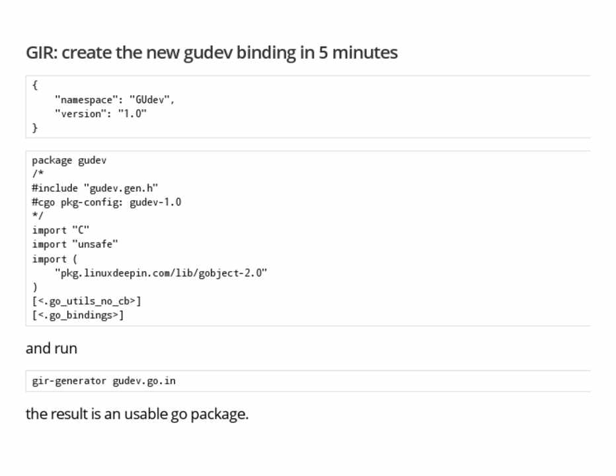
Task: Click the "version": "1.0" line
Action: [x=100, y=114]
